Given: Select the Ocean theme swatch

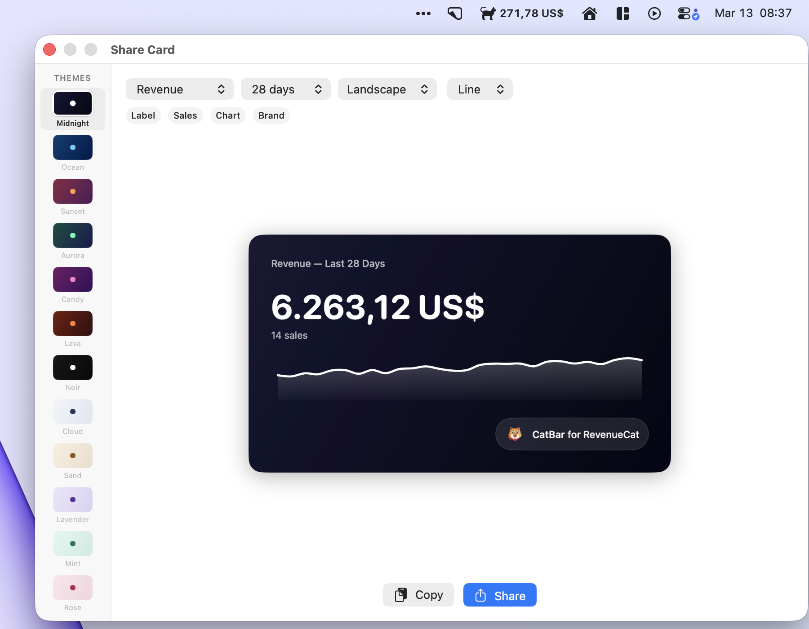Looking at the screenshot, I should (x=73, y=148).
